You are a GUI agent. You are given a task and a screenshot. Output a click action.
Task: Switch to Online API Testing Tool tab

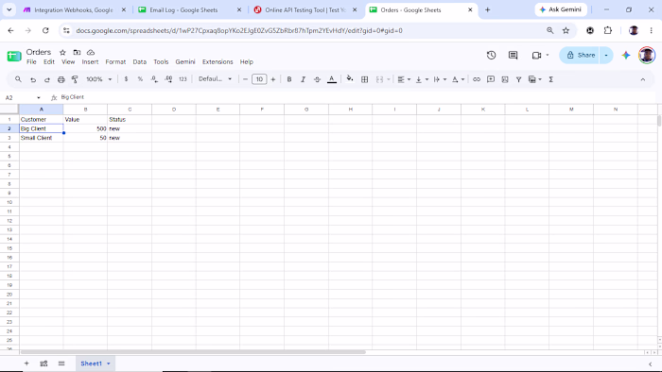coord(306,9)
